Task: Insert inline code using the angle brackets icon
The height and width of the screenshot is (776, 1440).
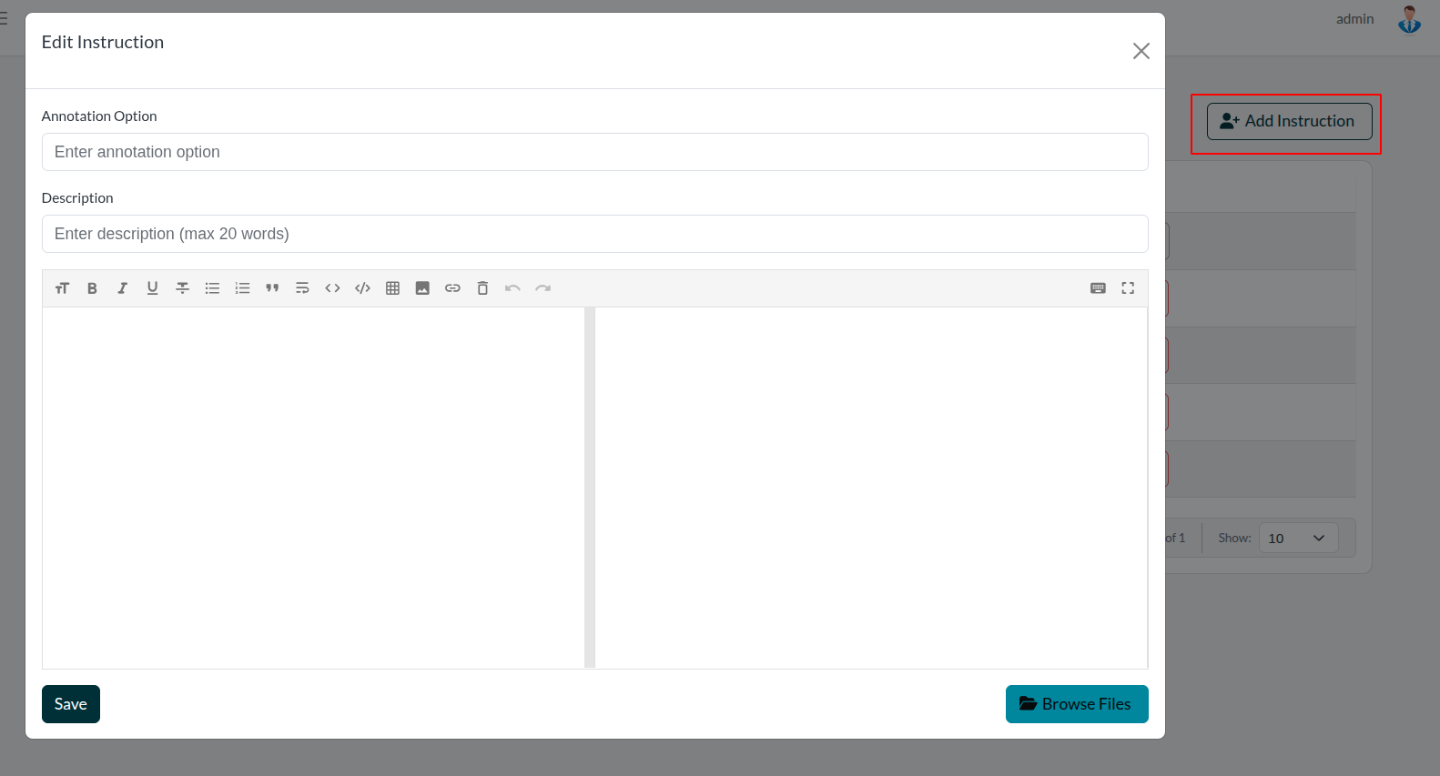Action: [332, 288]
